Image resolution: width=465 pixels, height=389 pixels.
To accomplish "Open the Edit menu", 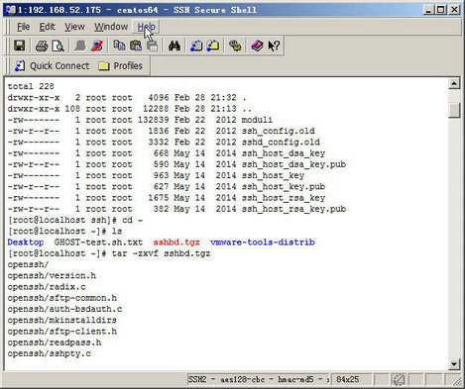I will pyautogui.click(x=48, y=27).
